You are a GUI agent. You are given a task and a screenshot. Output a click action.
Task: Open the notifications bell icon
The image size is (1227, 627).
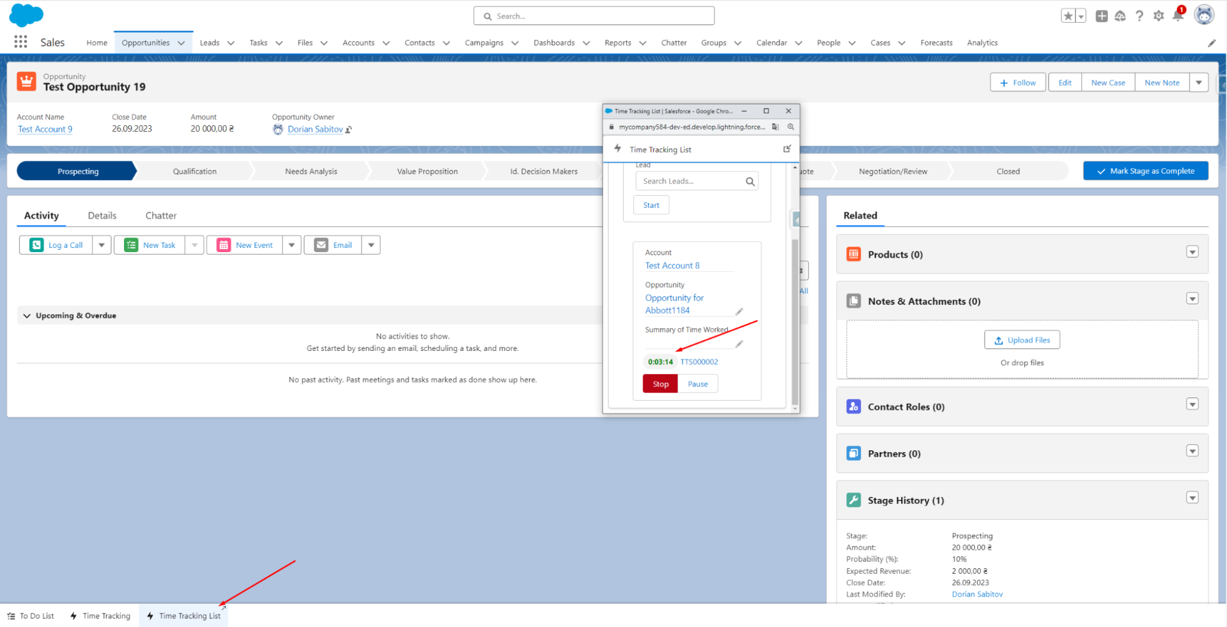click(x=1178, y=15)
